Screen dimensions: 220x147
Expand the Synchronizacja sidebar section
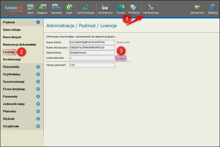38,82
